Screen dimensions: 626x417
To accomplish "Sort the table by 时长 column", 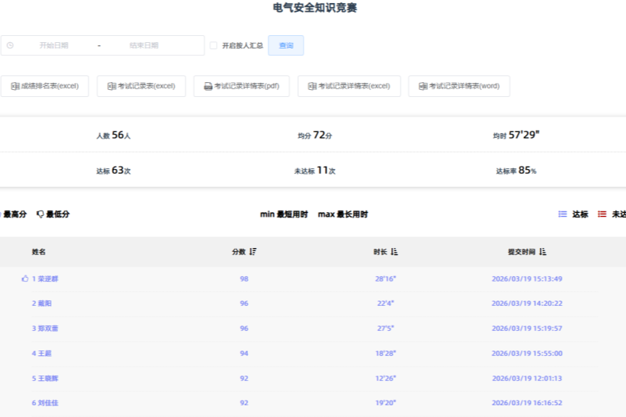I will pyautogui.click(x=394, y=252).
